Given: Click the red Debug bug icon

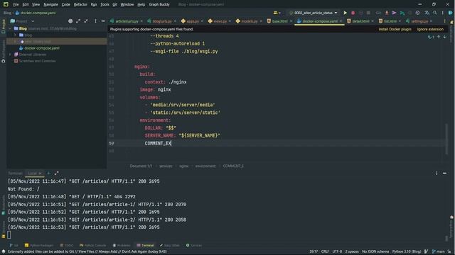Looking at the screenshot, I should [353, 13].
